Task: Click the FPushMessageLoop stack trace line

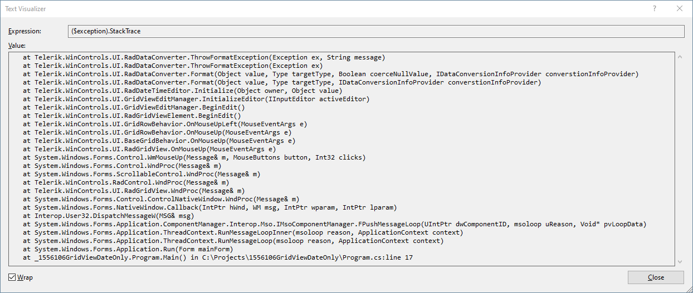Action: [x=334, y=224]
